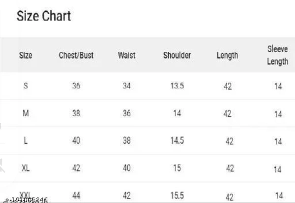
Task: Select the chest value 44 in XXL row
Action: 76,196
